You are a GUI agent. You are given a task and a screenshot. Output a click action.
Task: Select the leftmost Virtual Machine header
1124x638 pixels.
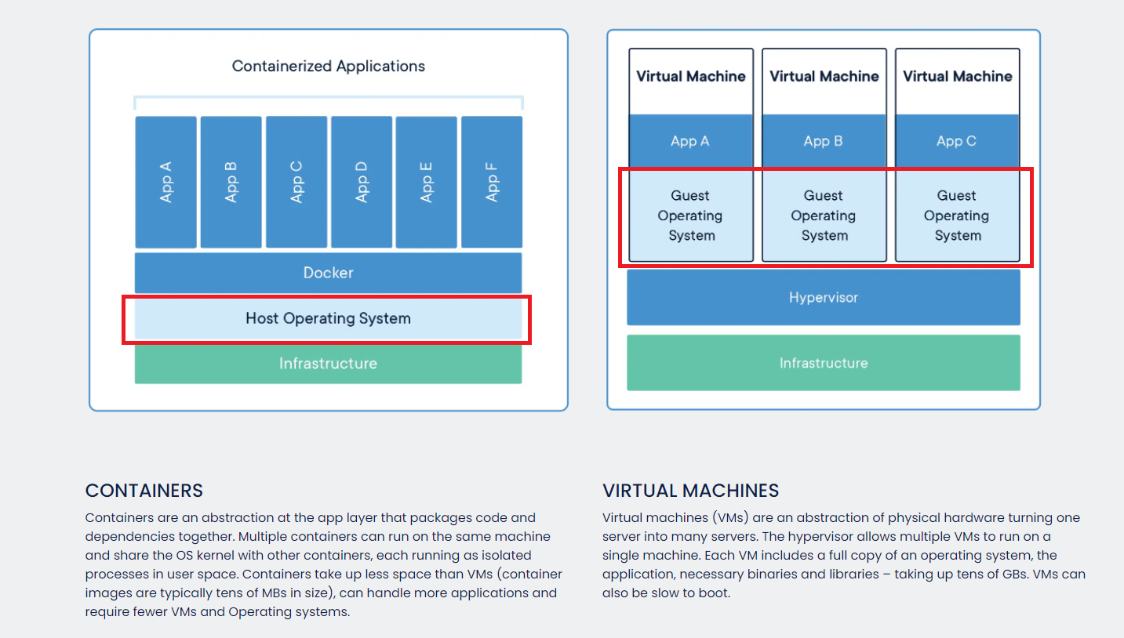690,76
